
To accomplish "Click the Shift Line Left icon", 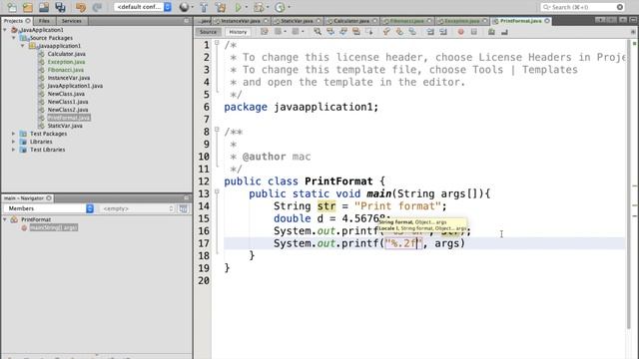I will coord(430,32).
